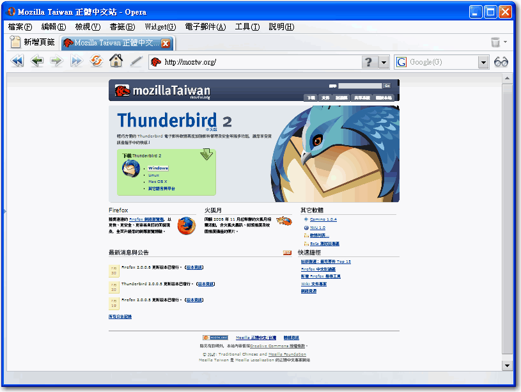Image resolution: width=521 pixels, height=392 pixels.
Task: Open the Wiki 文件專案 link
Action: point(314,284)
